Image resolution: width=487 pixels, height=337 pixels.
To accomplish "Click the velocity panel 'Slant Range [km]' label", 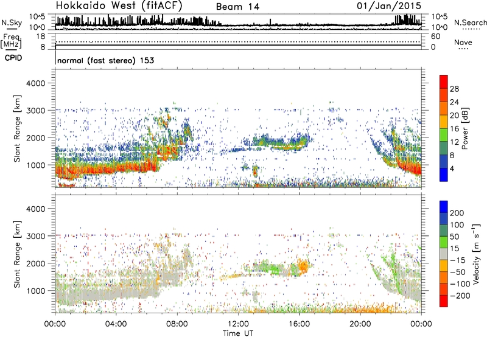I will (x=17, y=254).
